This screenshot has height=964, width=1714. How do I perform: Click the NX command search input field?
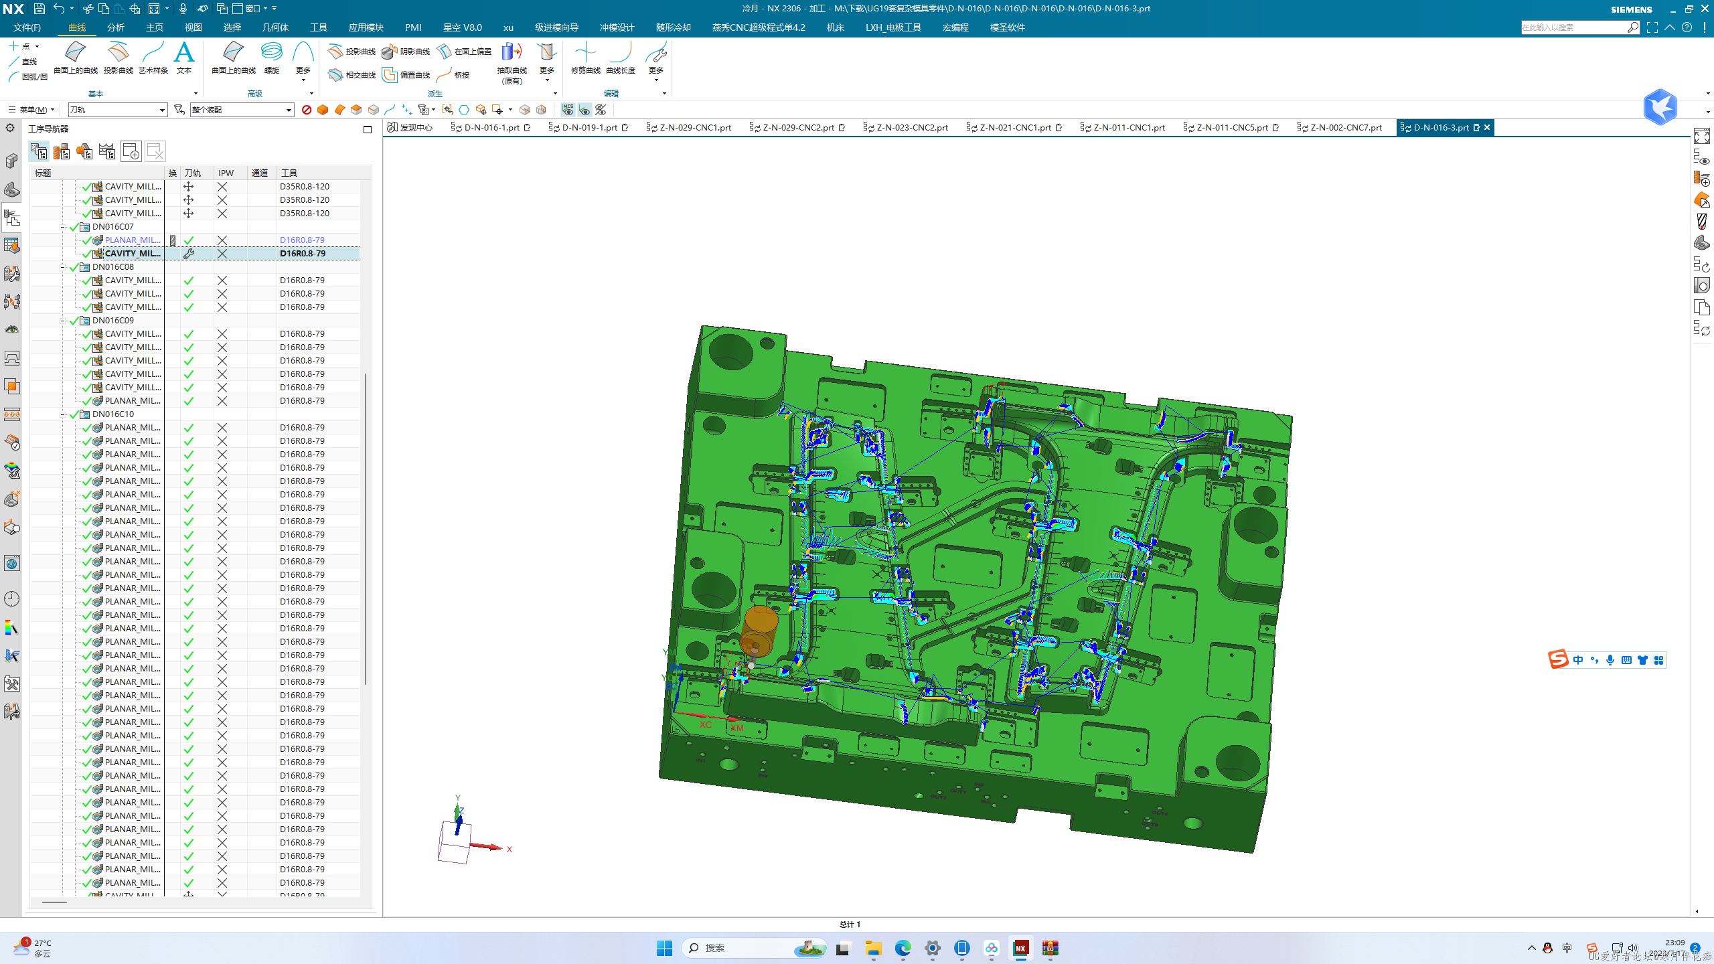click(1573, 27)
